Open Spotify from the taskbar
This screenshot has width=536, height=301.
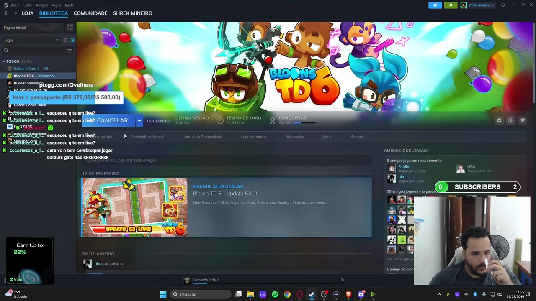click(x=275, y=294)
